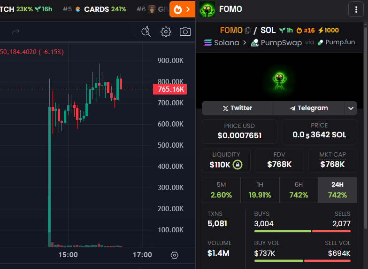Click the SOL price 0.0₅3642 box

pyautogui.click(x=319, y=132)
